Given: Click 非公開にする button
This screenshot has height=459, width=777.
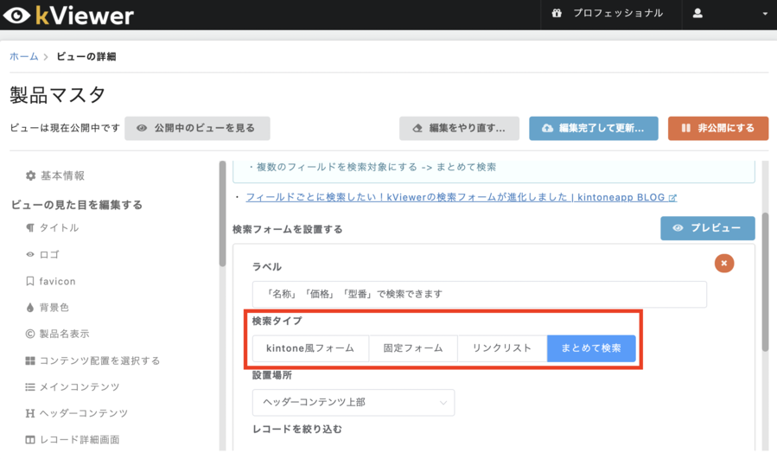Looking at the screenshot, I should click(x=718, y=129).
